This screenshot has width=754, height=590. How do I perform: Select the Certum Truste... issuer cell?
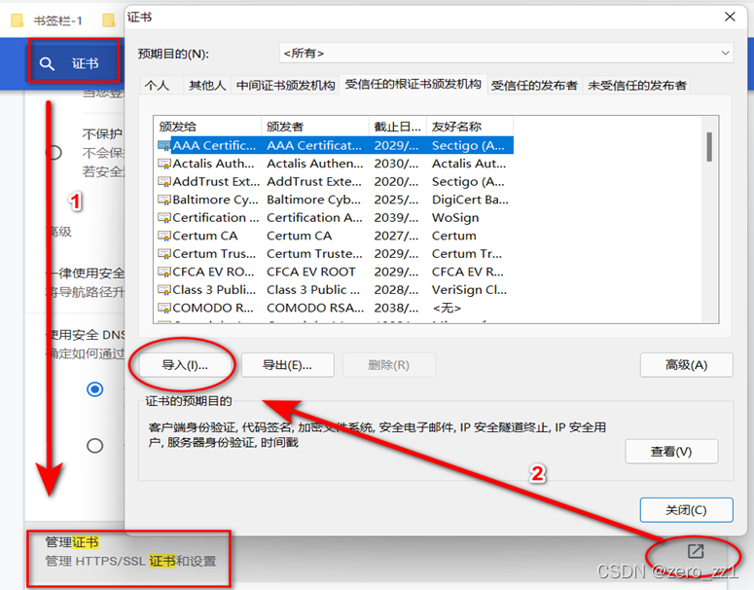tap(314, 253)
